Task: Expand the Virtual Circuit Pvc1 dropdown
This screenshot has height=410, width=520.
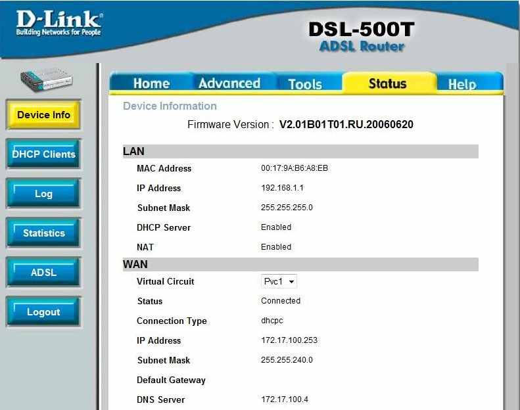Action: 279,281
